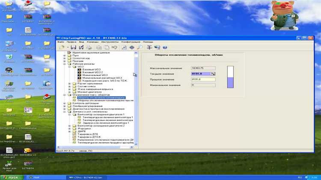Viewport: 321px width, 180px height.
Task: Select Идентификационные данные tree entry
Action: [91, 53]
